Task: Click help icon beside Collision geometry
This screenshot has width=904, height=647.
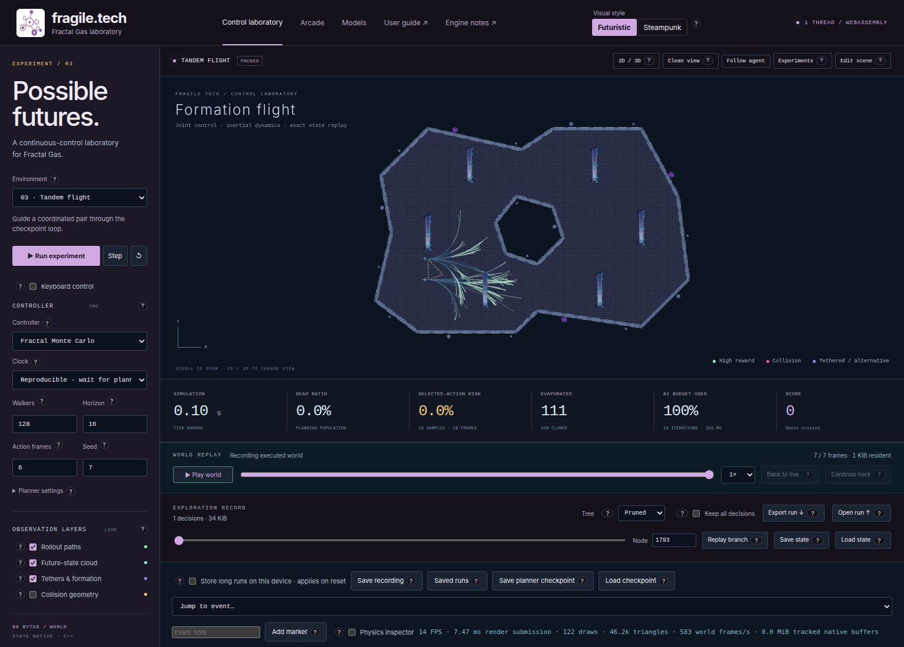Action: click(21, 595)
